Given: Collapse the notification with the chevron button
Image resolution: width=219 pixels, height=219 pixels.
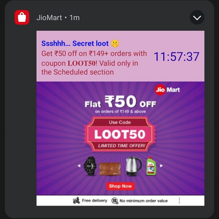Looking at the screenshot, I should [197, 18].
